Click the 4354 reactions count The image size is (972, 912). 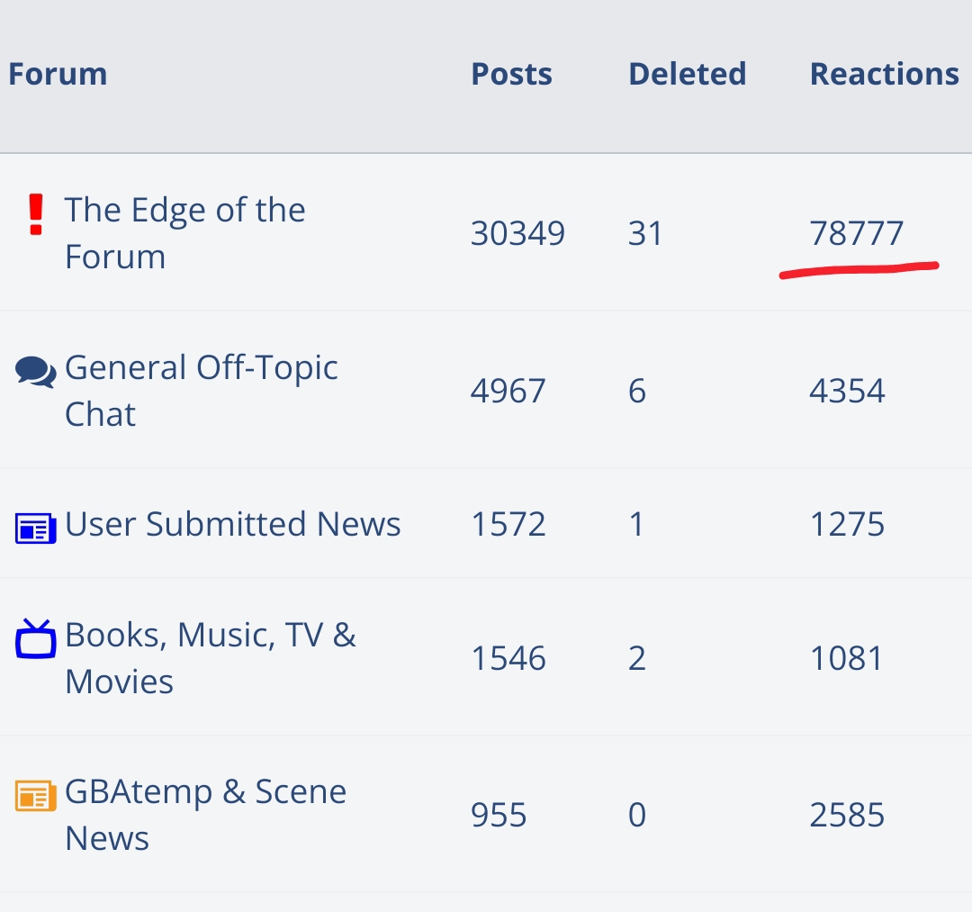click(847, 391)
